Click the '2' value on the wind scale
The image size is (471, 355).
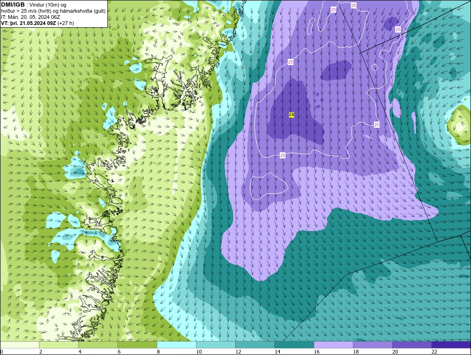41,352
